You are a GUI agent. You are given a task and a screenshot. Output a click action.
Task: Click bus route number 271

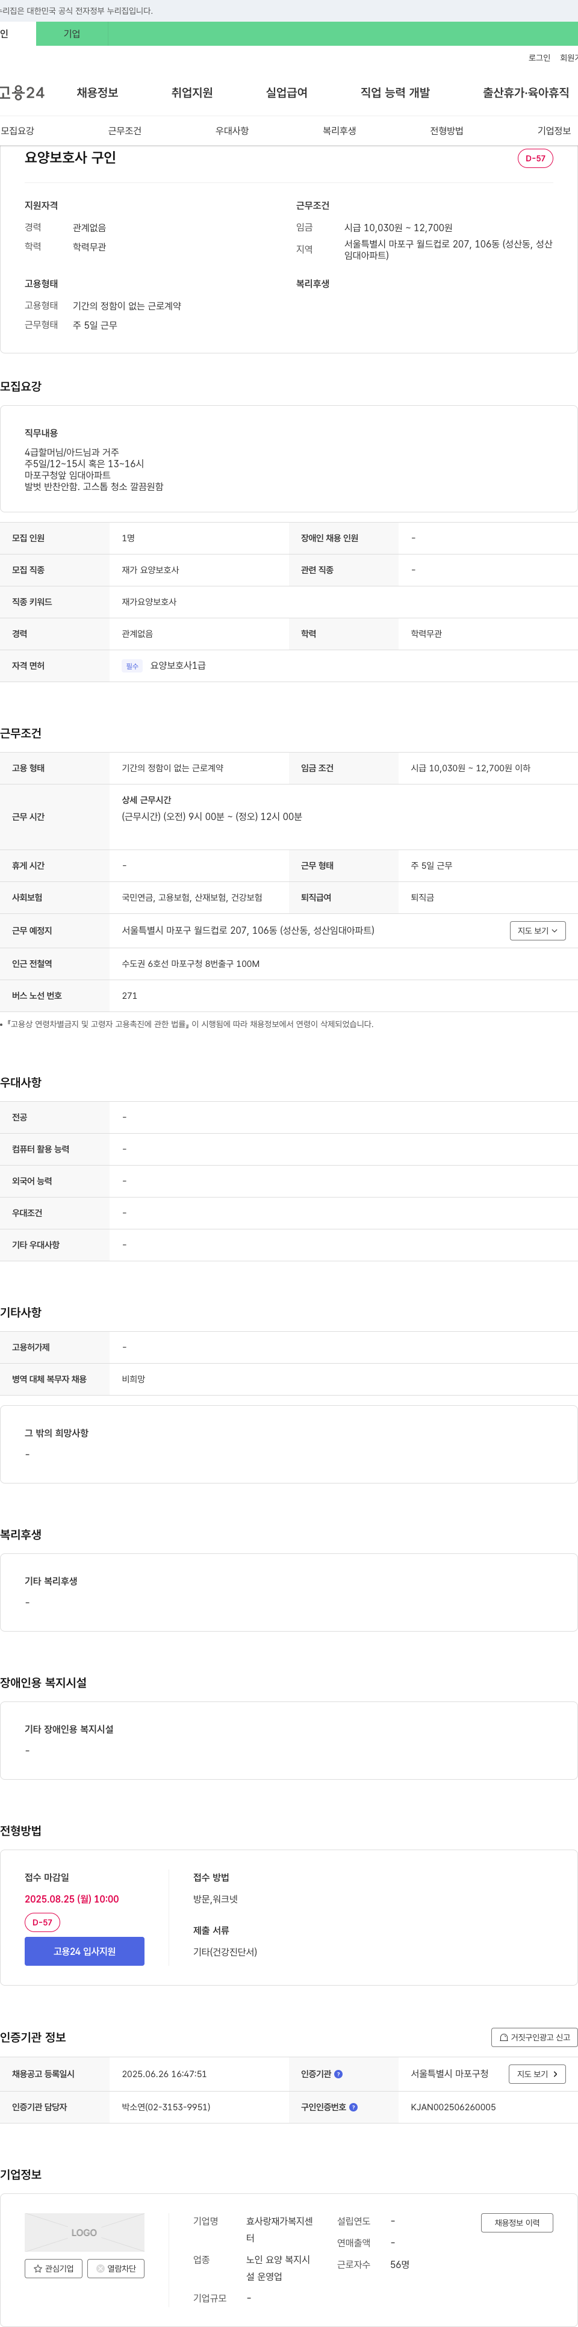coord(129,995)
